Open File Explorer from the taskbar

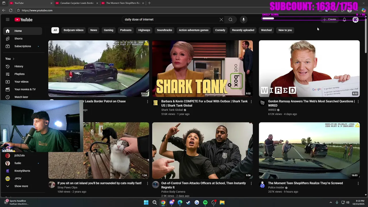(x=222, y=202)
